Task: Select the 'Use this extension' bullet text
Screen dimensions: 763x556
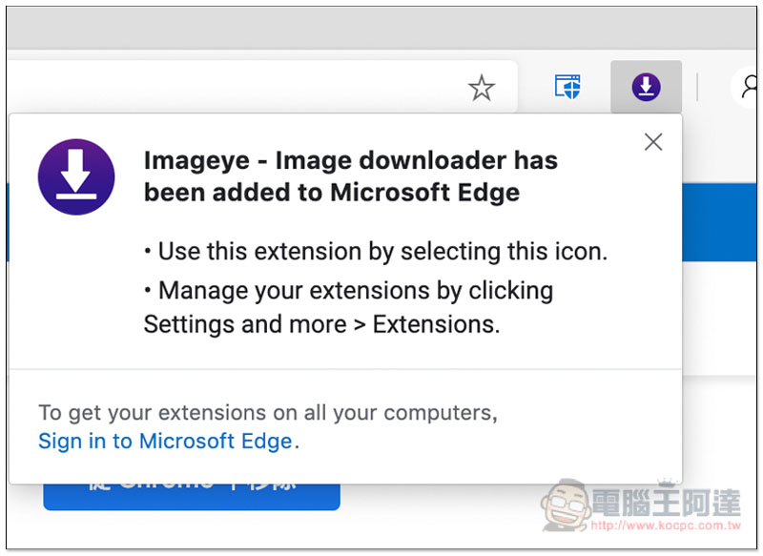Action: 376,252
